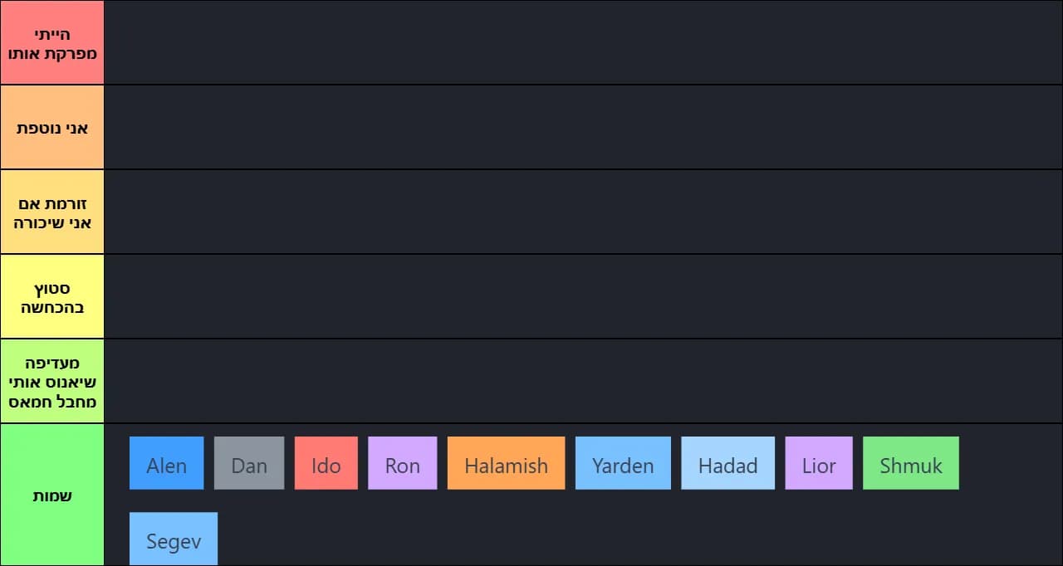The height and width of the screenshot is (566, 1063).
Task: Click the red Ido name tile
Action: click(326, 463)
